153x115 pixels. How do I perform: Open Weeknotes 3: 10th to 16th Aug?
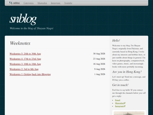pos(25,64)
